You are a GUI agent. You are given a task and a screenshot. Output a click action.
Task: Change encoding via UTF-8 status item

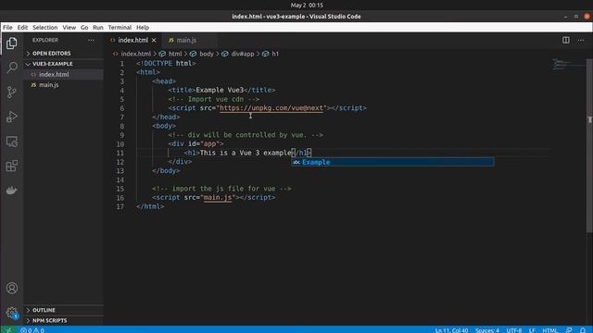pos(514,330)
